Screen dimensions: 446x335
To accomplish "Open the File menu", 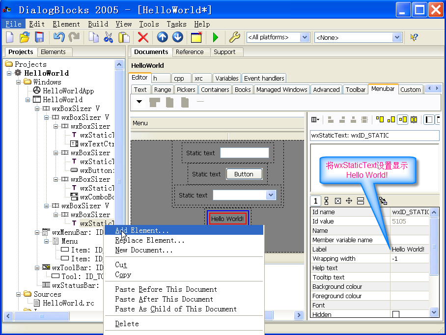I will click(x=13, y=24).
